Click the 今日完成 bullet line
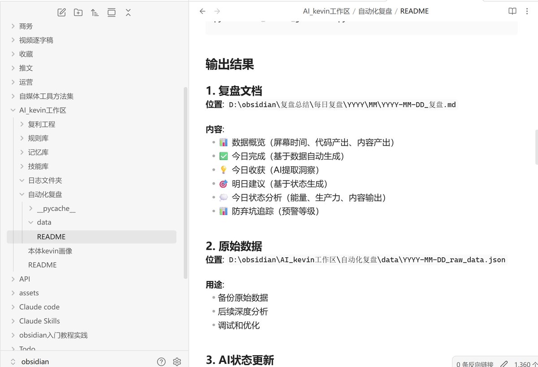The image size is (538, 367). 282,156
